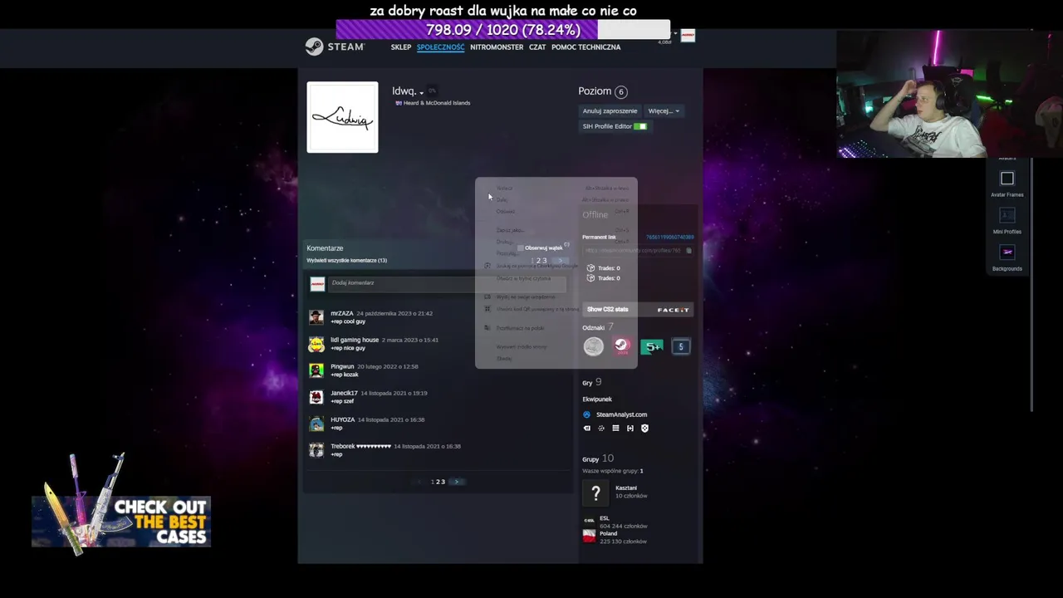The height and width of the screenshot is (598, 1063).
Task: Click the Steam logo in the header
Action: [335, 47]
